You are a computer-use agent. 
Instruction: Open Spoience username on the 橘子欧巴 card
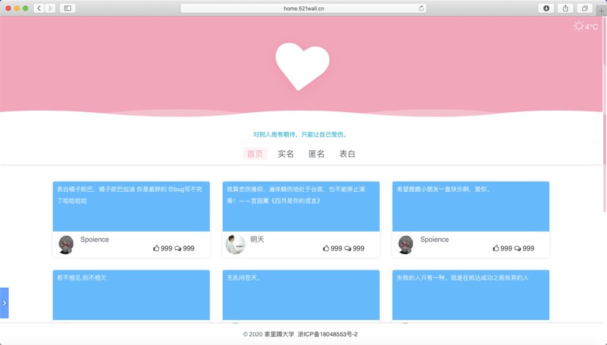click(x=95, y=240)
